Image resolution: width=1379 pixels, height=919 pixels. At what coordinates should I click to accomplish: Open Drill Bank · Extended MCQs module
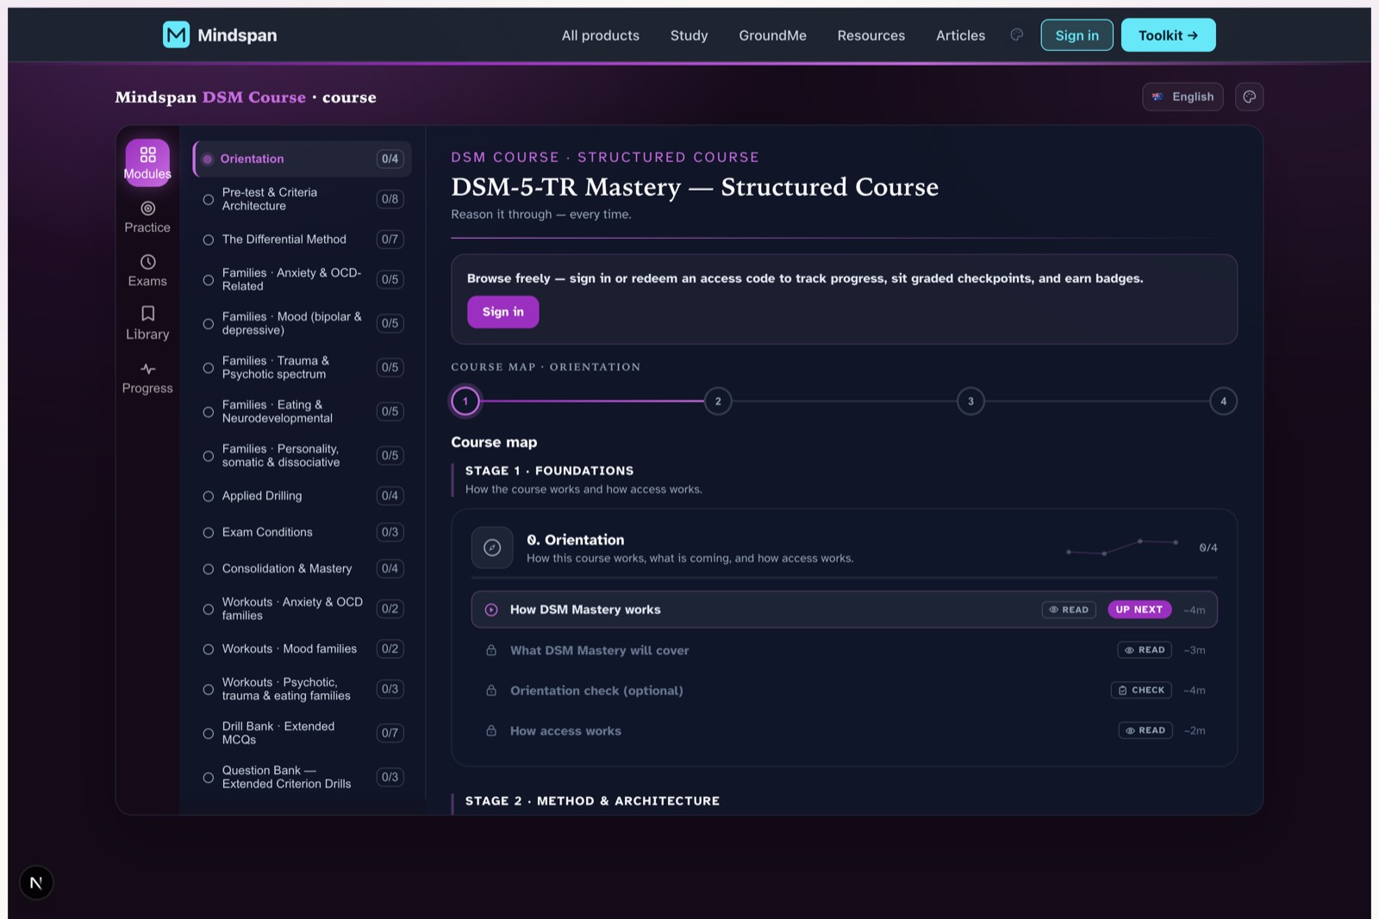pos(303,733)
